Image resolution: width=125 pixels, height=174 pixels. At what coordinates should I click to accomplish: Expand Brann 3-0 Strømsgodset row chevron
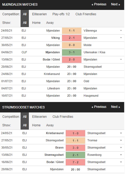121,147
